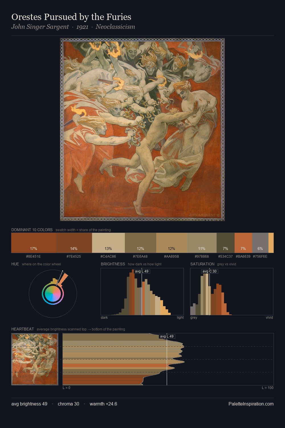
Task: Select the 14% swatch #7E4525
Action: click(x=74, y=243)
